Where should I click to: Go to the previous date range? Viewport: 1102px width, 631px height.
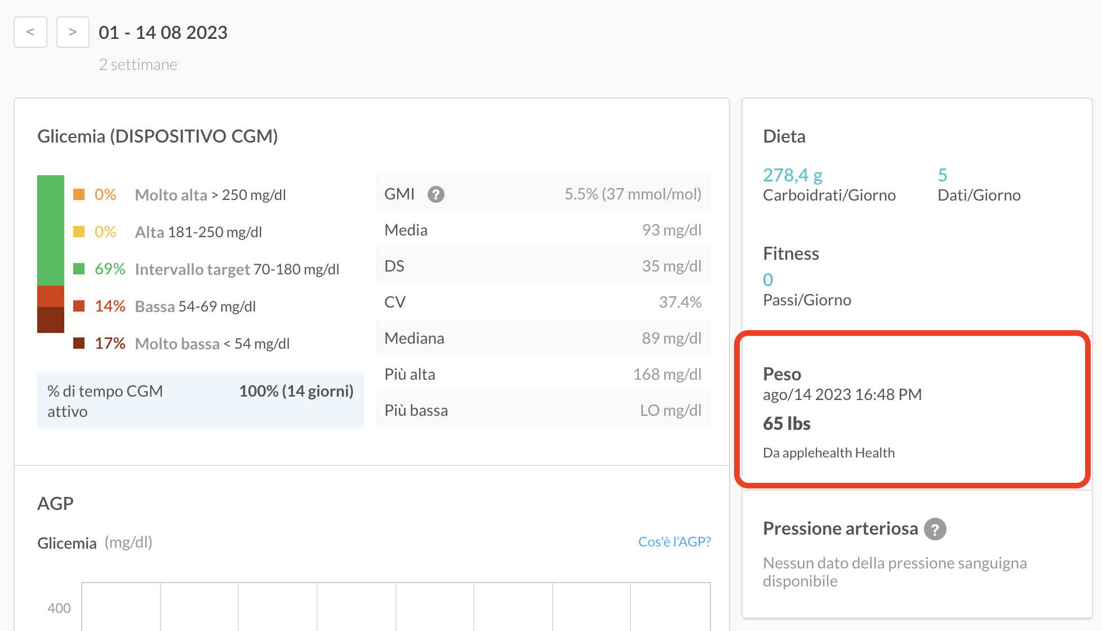click(x=30, y=32)
